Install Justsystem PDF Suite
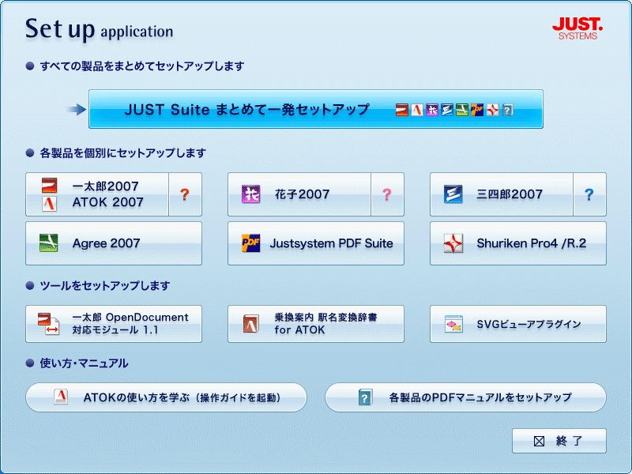The width and height of the screenshot is (632, 474). pos(316,243)
